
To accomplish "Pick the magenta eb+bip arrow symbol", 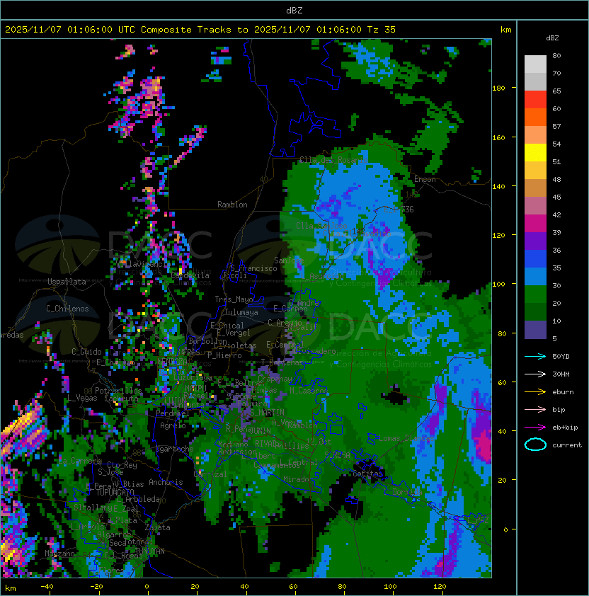I will pyautogui.click(x=535, y=428).
